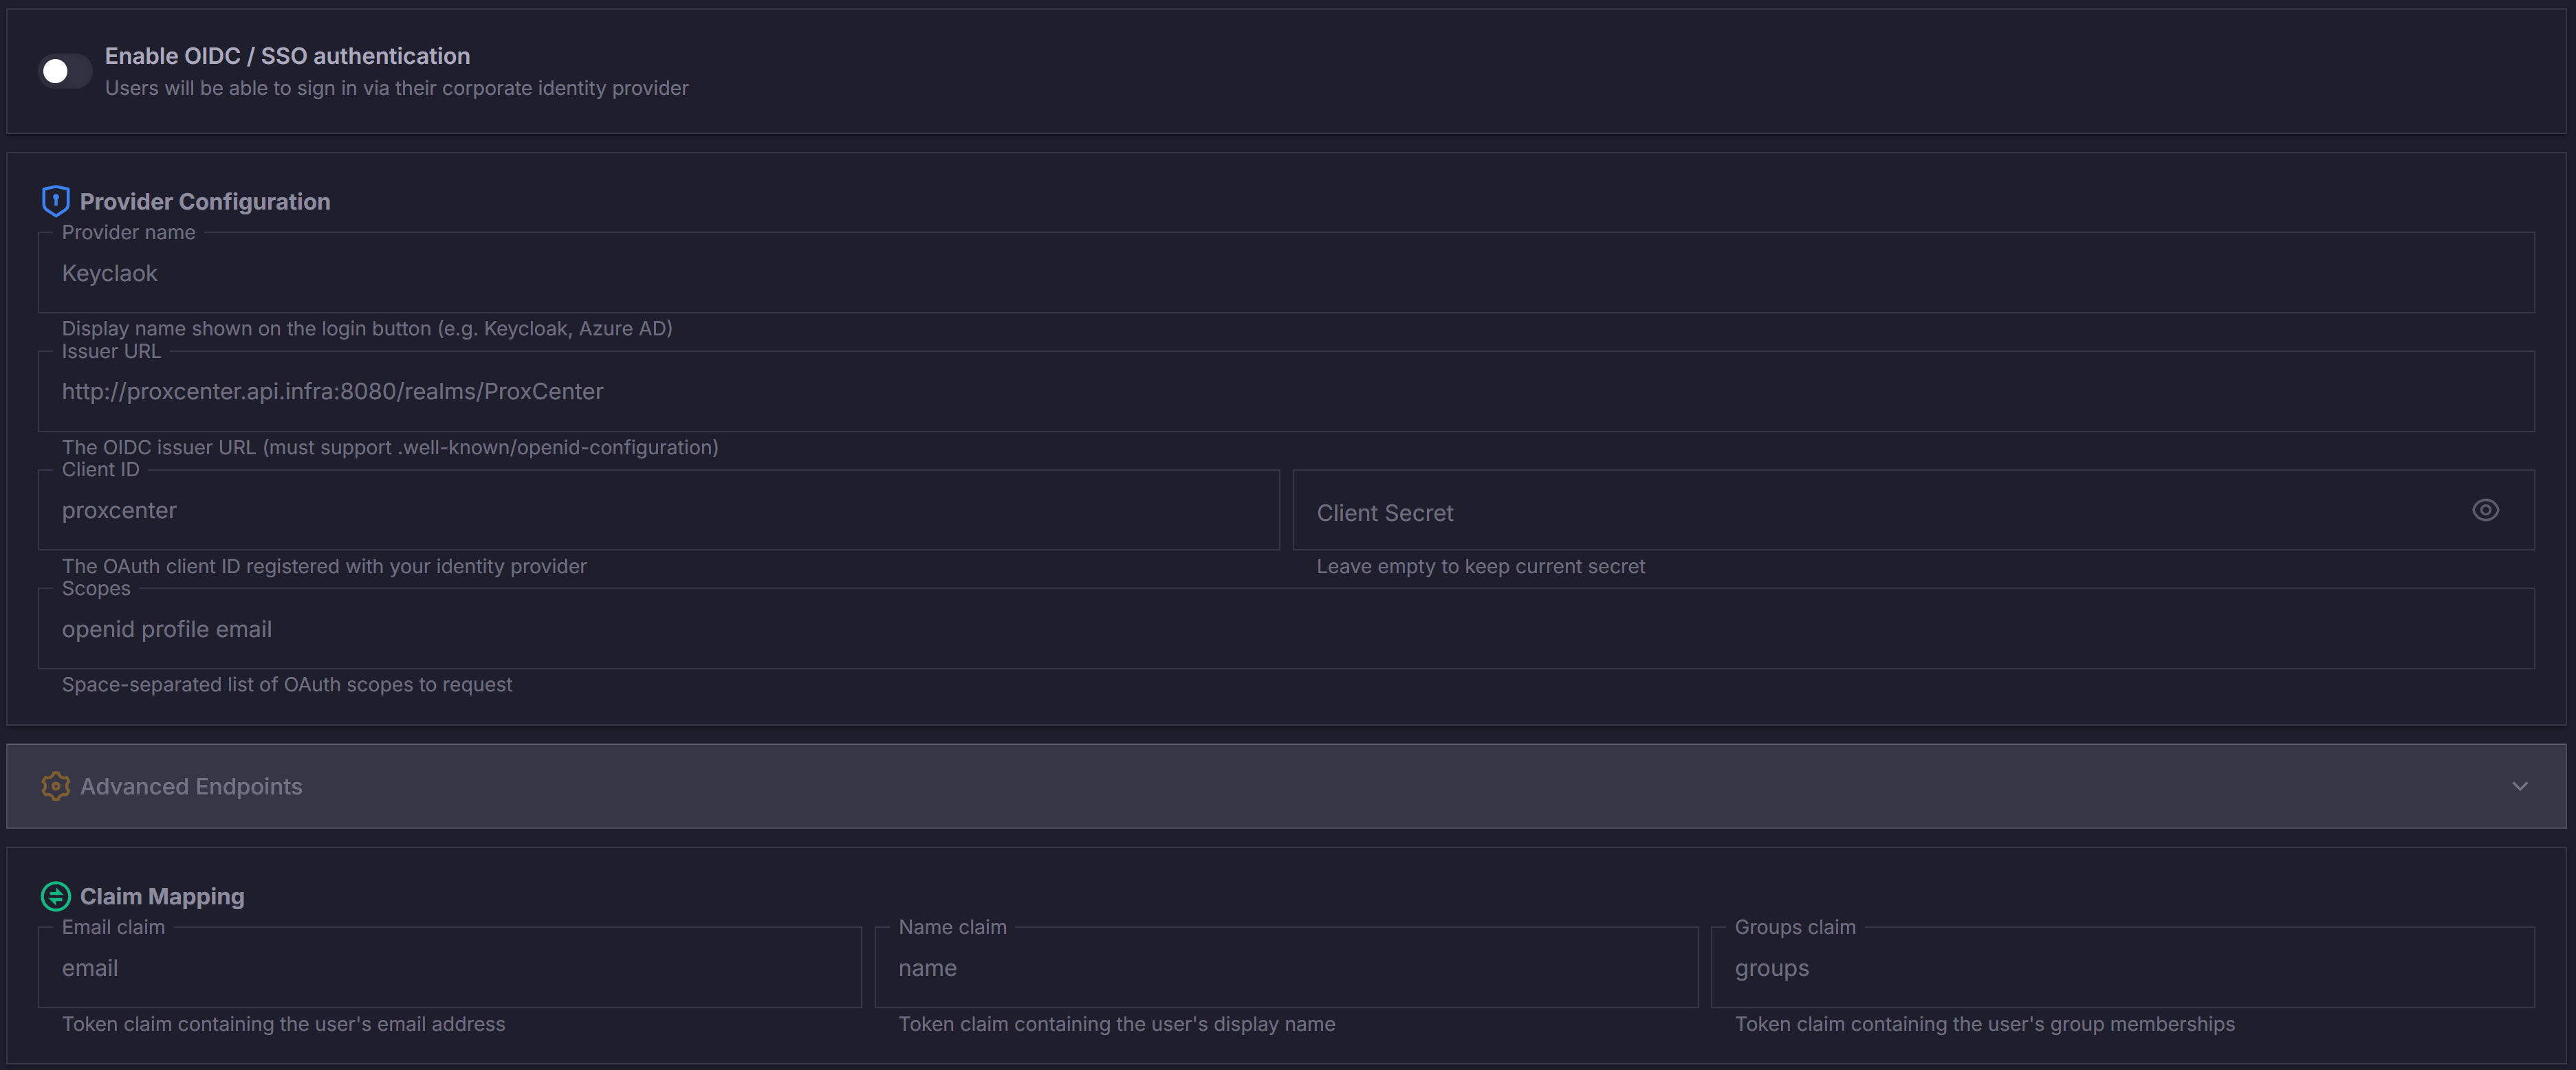Select the Groups claim input field

tap(2121, 968)
